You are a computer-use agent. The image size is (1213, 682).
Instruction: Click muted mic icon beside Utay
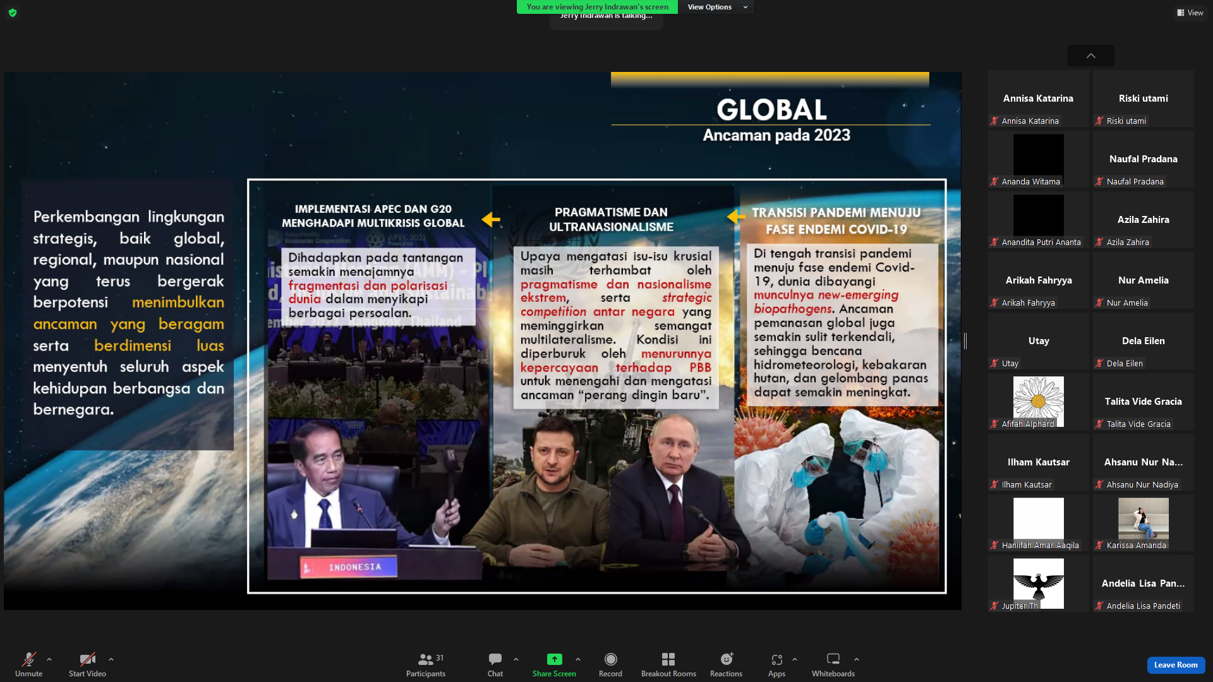[994, 363]
